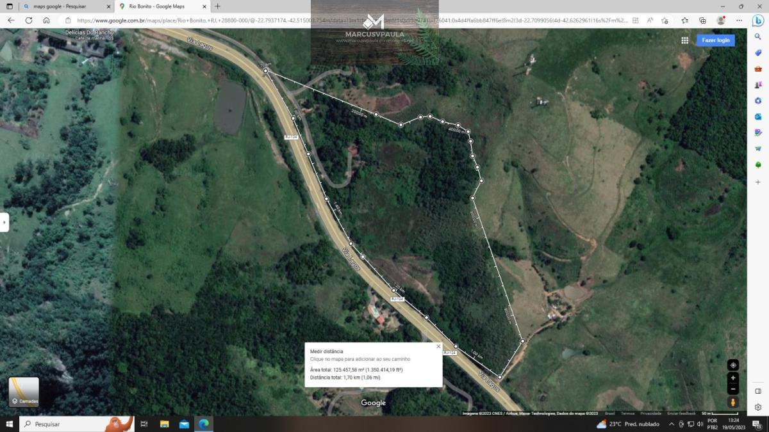Click the Google apps grid icon
769x432 pixels.
pyautogui.click(x=684, y=40)
